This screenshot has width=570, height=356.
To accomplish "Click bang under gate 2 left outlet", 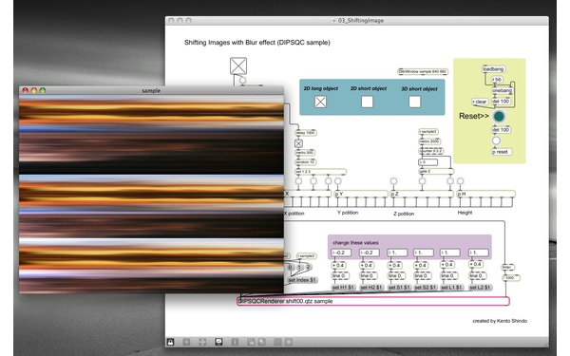I will pyautogui.click(x=422, y=181).
